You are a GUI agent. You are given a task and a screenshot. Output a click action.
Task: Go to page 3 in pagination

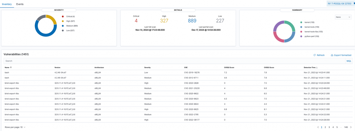point(329,127)
